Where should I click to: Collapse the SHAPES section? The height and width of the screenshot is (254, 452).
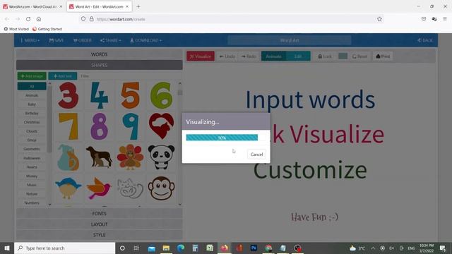tap(99, 65)
